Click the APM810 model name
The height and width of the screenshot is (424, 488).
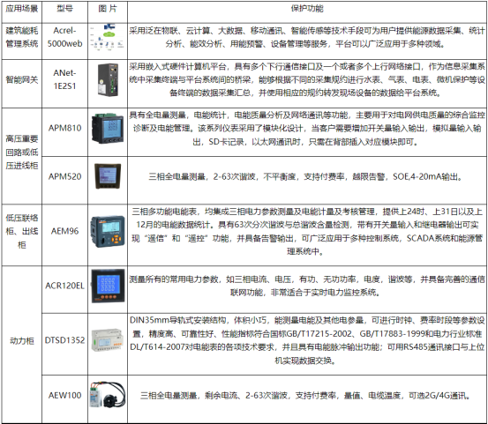(64, 128)
